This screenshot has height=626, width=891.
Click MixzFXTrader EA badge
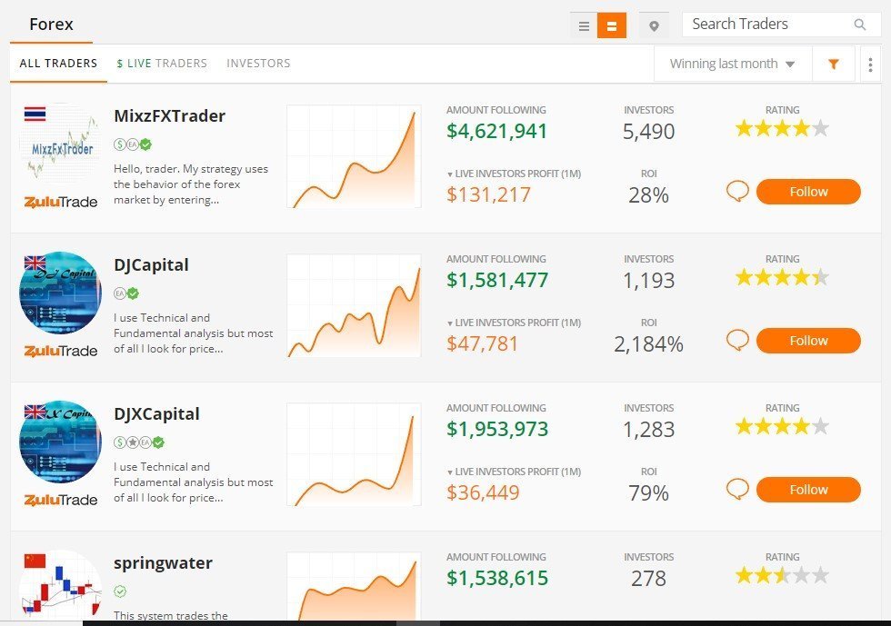pyautogui.click(x=133, y=144)
